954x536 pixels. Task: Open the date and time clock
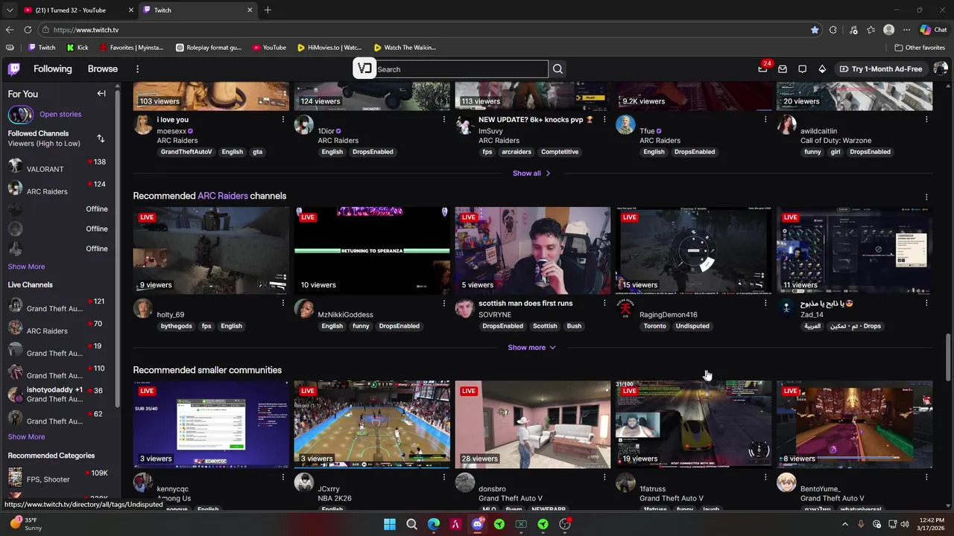[x=931, y=524]
